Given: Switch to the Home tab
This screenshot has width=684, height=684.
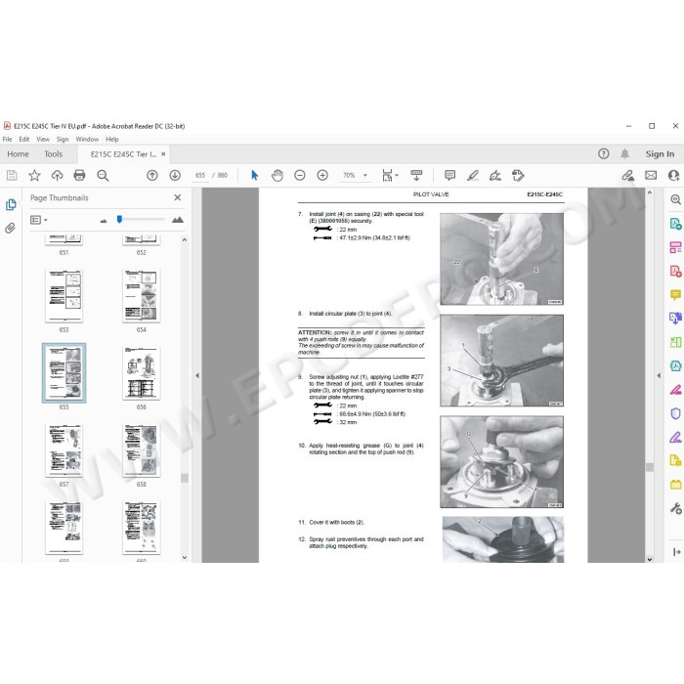Looking at the screenshot, I should 18,154.
